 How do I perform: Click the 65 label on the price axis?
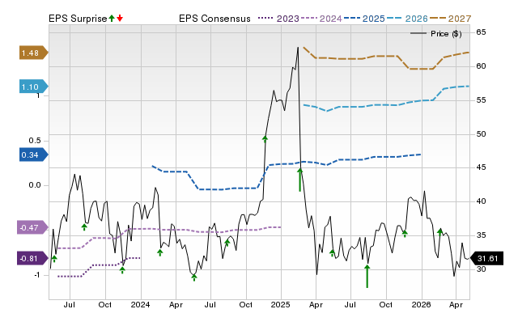coord(481,32)
